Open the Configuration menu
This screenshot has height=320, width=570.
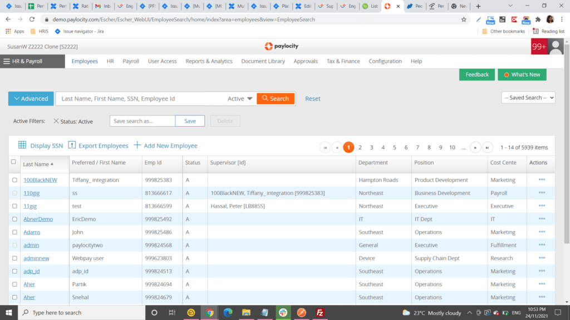(385, 61)
